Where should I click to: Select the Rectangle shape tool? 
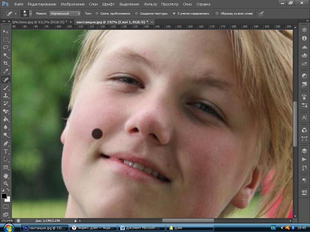[5, 167]
